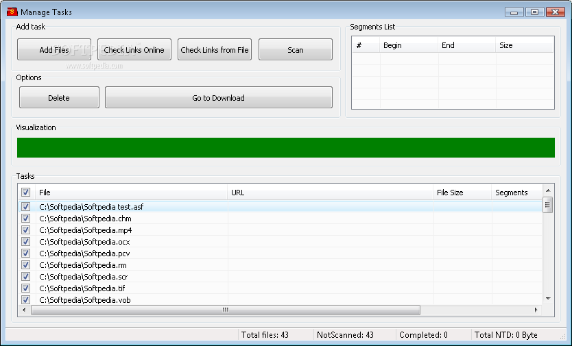This screenshot has height=346, width=572.
Task: Uncheck Softpedia.chm checkbox
Action: click(x=25, y=219)
